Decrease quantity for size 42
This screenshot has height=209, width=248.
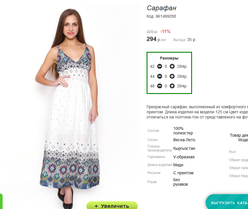pos(160,66)
